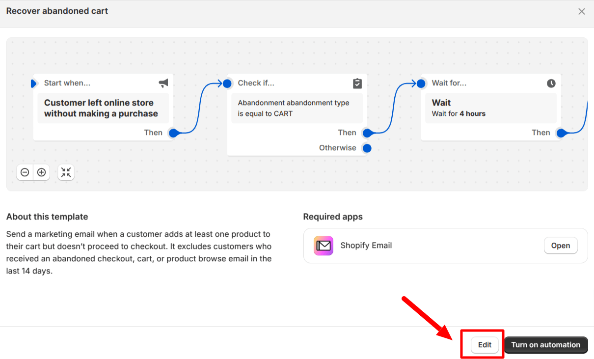The width and height of the screenshot is (594, 359).
Task: Select the 'Customer left online store' trigger block
Action: (x=103, y=108)
